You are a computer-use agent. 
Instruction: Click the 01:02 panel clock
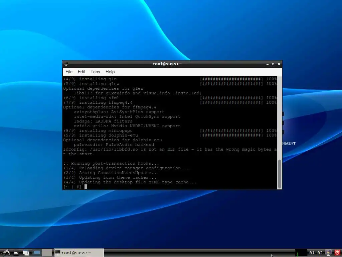(316, 253)
